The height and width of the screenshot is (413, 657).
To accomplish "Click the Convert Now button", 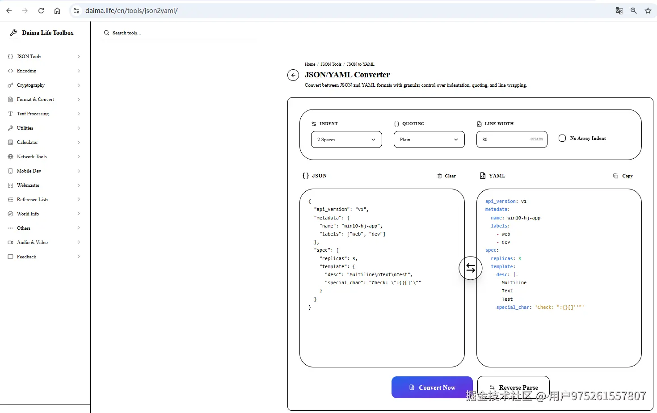I will pyautogui.click(x=432, y=387).
